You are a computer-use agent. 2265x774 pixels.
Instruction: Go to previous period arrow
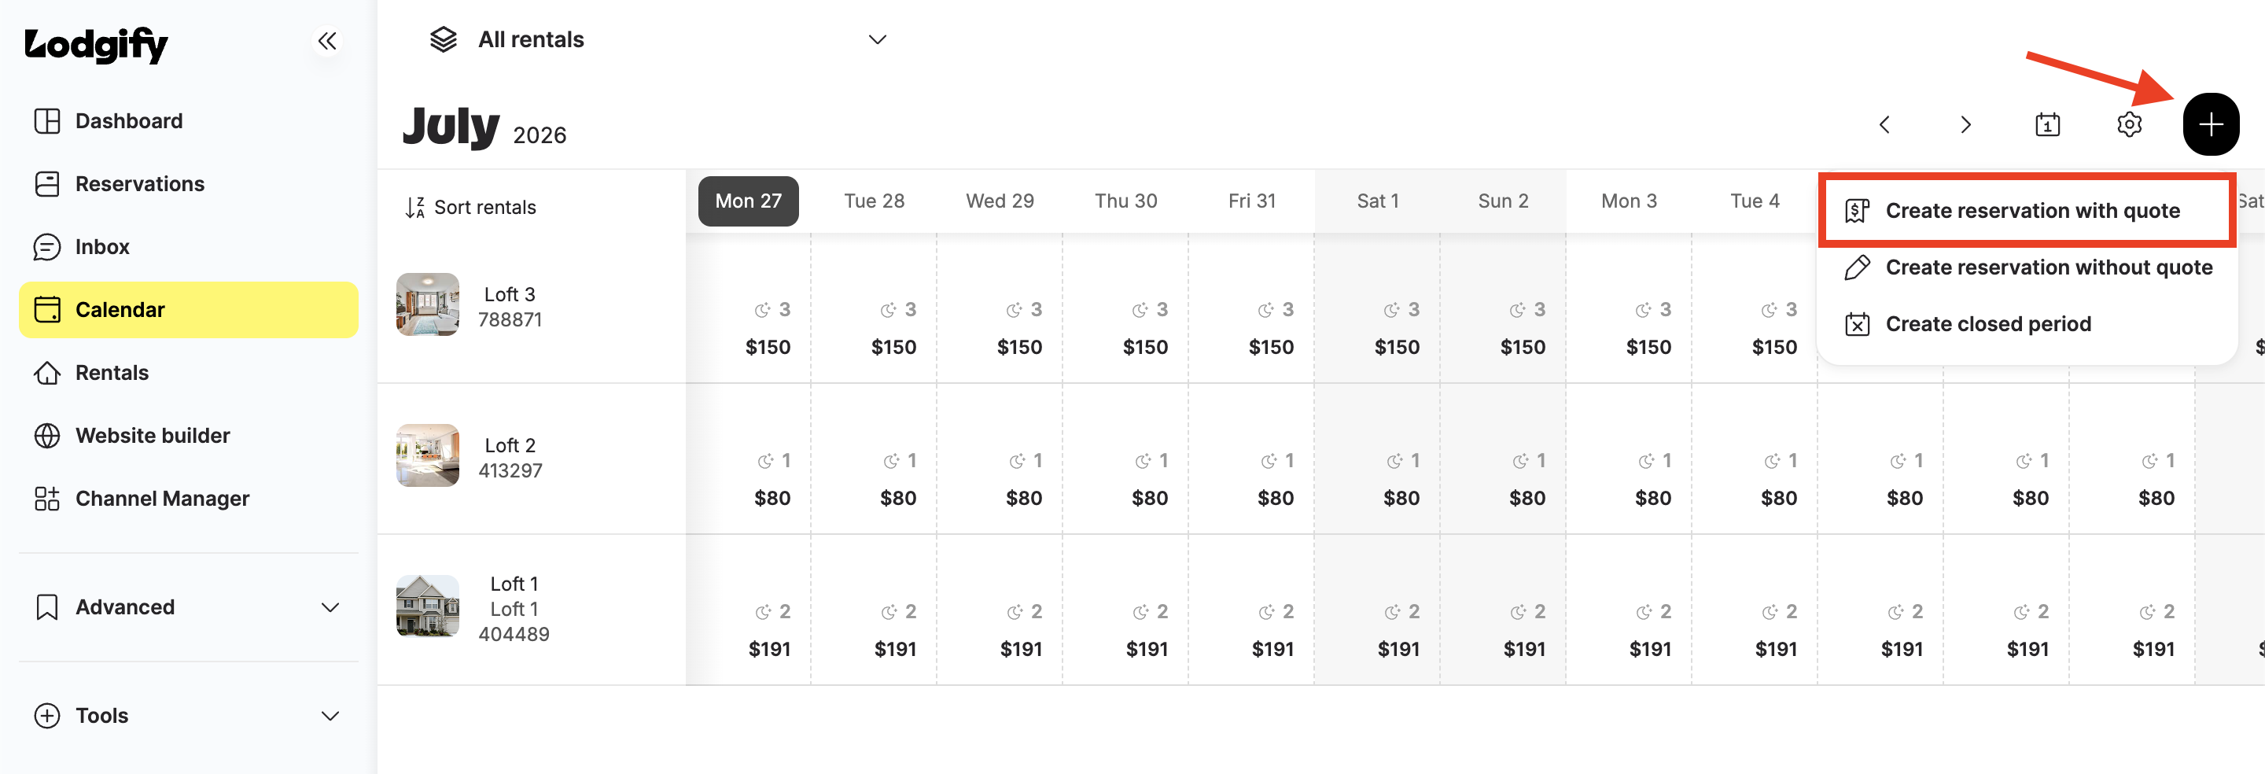point(1884,125)
